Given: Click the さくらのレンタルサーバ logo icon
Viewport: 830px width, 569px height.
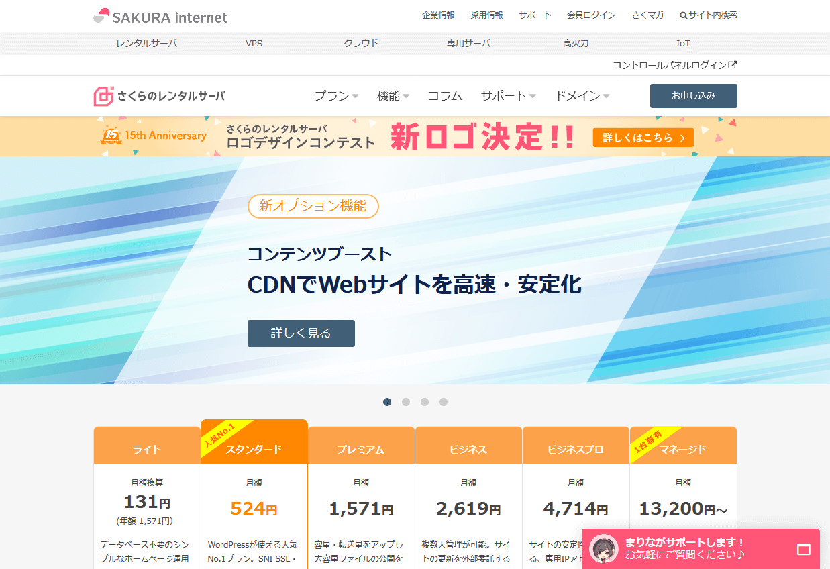Looking at the screenshot, I should click(x=103, y=96).
